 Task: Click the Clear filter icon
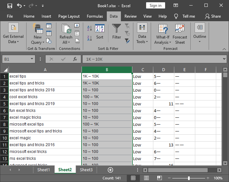pyautogui.click(x=127, y=26)
